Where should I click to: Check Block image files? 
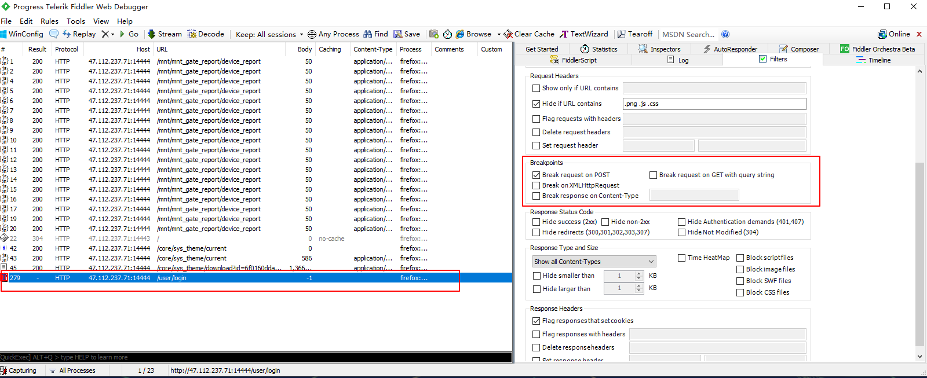(x=740, y=270)
